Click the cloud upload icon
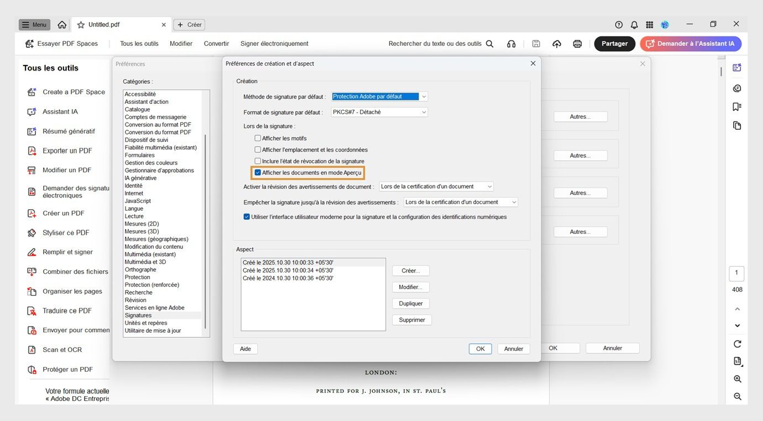The image size is (763, 421). coord(556,44)
